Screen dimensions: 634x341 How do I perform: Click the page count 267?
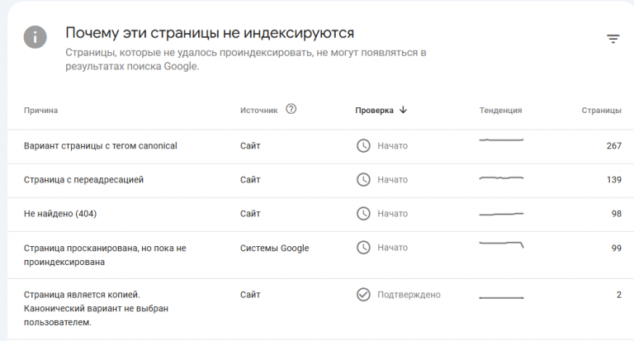613,146
